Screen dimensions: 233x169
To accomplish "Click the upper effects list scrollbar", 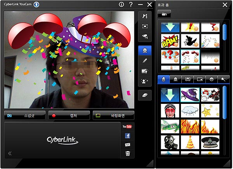I will (x=225, y=32).
